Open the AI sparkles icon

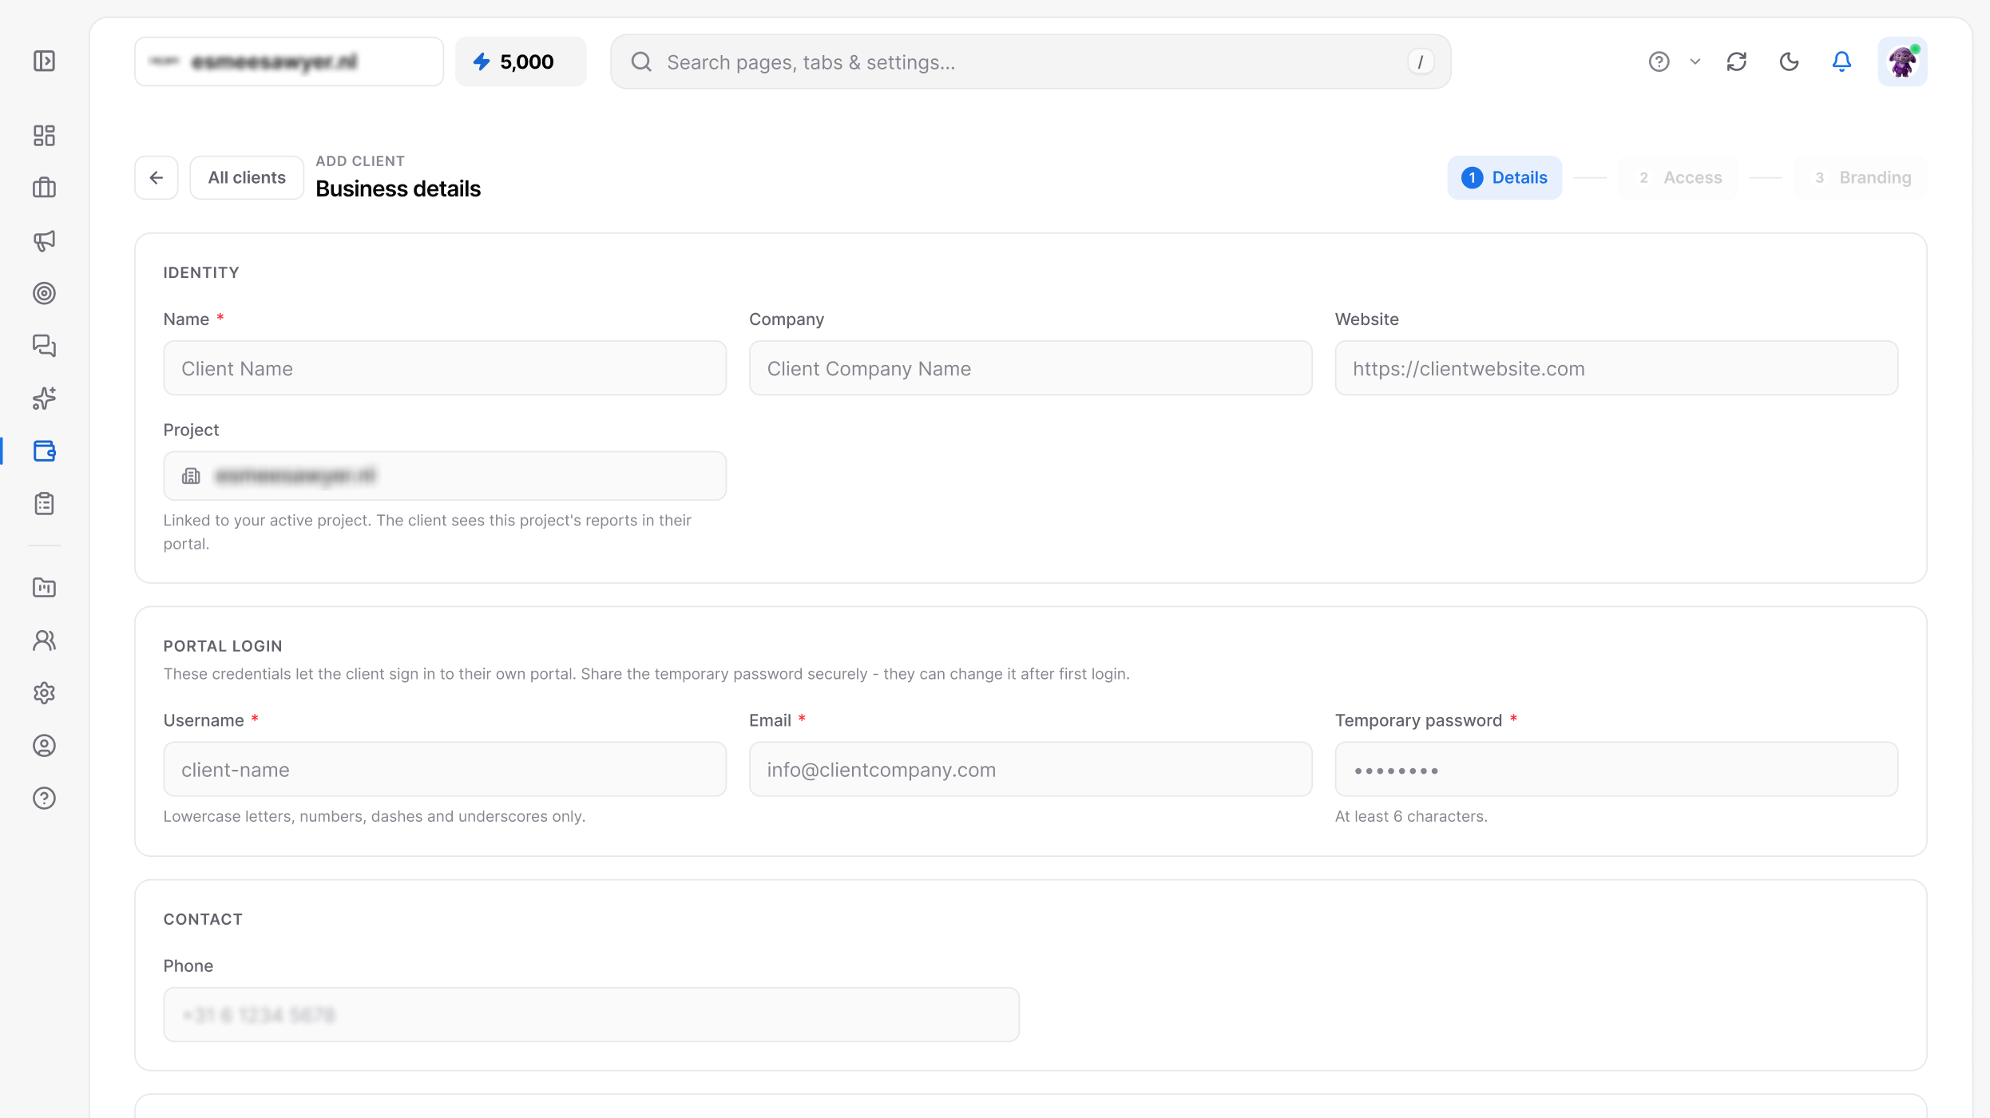coord(44,398)
